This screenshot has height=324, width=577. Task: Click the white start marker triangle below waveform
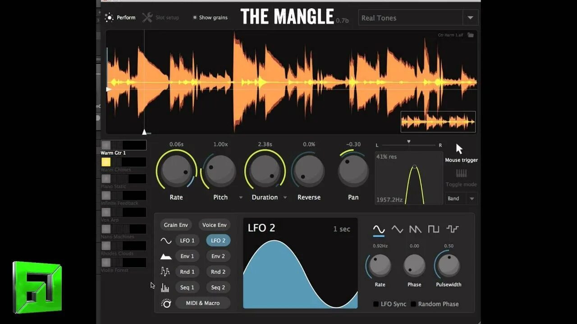(x=145, y=132)
